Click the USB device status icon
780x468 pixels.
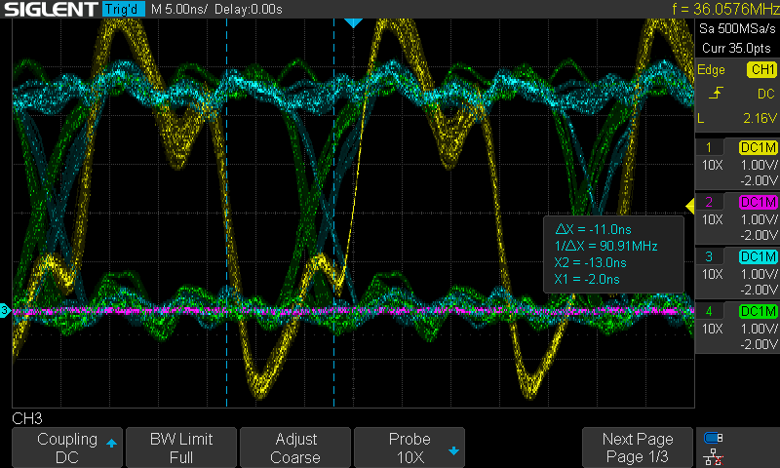714,438
